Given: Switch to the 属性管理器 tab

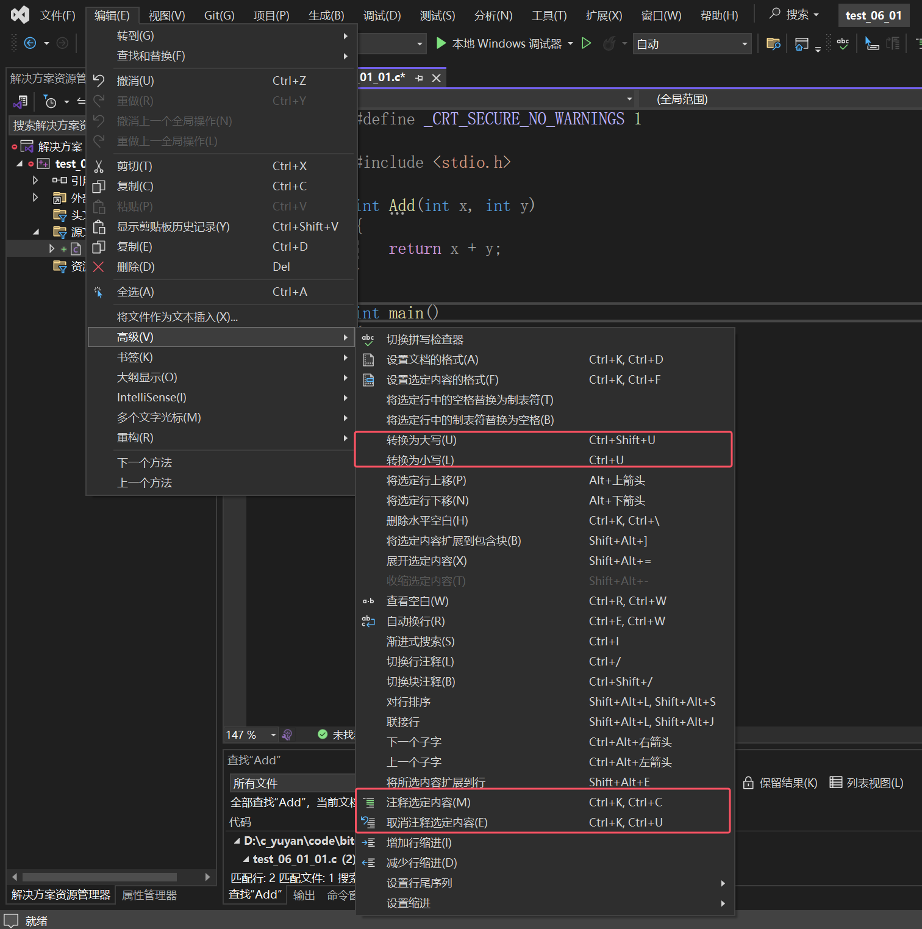Looking at the screenshot, I should [149, 895].
